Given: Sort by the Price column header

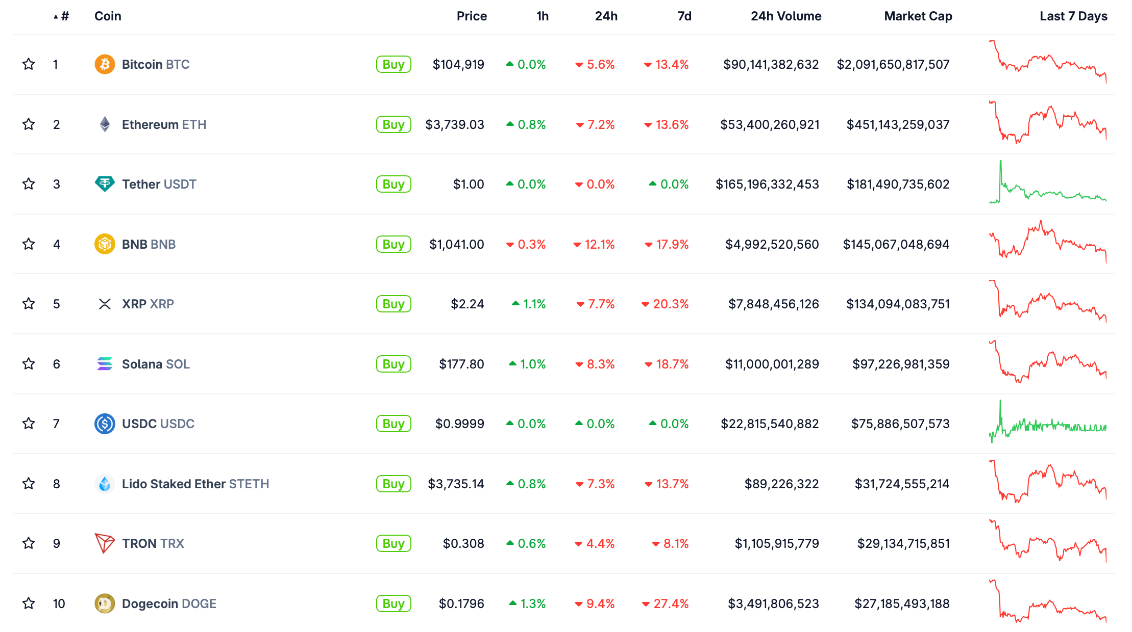Looking at the screenshot, I should click(x=471, y=16).
